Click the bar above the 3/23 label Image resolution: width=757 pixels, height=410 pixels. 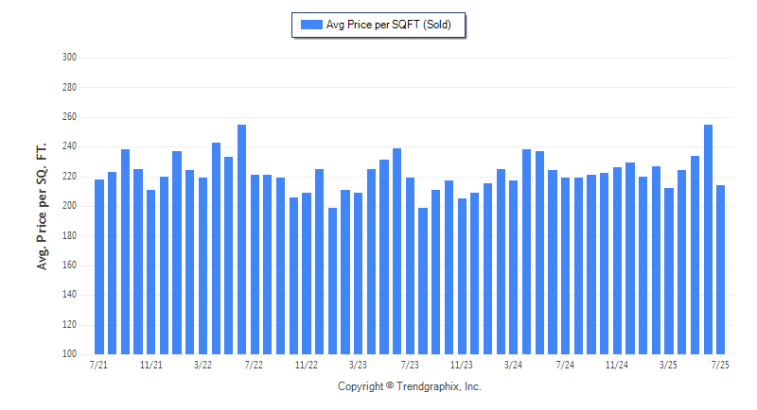[359, 274]
